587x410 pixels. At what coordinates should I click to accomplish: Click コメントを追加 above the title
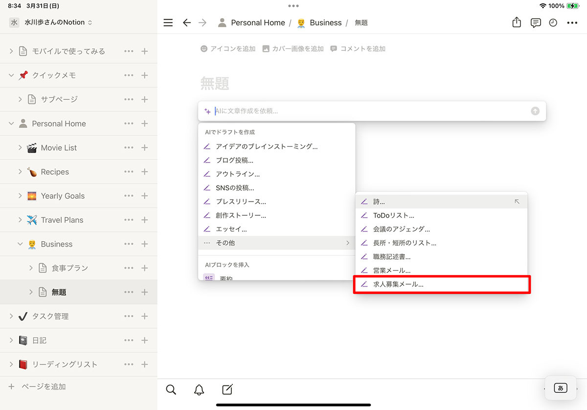click(358, 49)
